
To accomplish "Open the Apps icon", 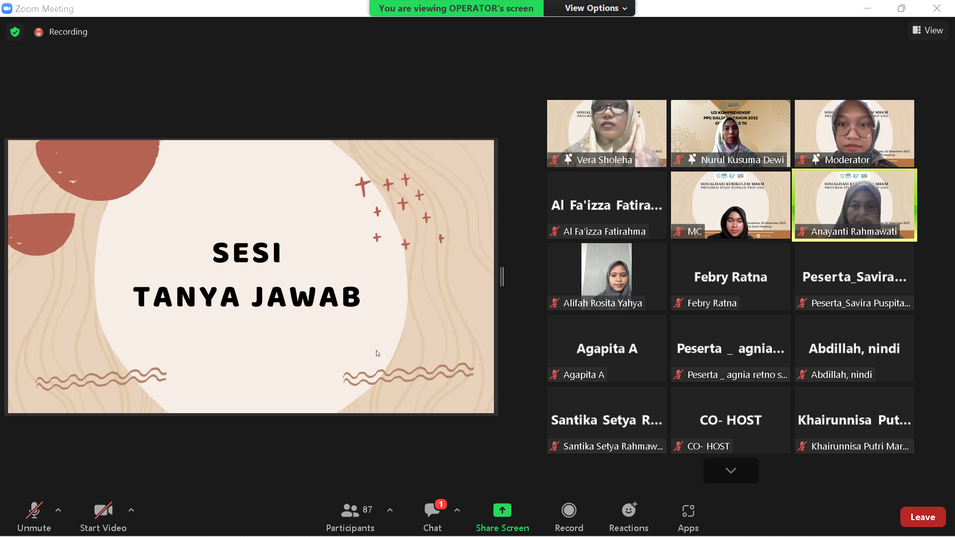I will point(688,511).
